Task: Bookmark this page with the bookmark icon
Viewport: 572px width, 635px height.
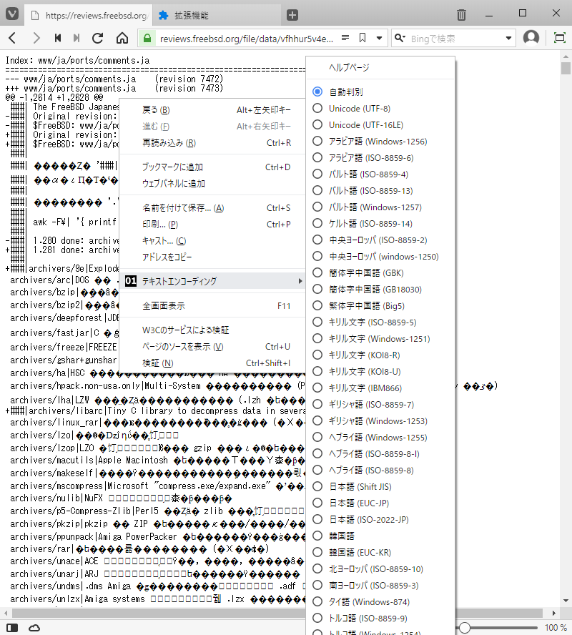Action: (x=363, y=38)
